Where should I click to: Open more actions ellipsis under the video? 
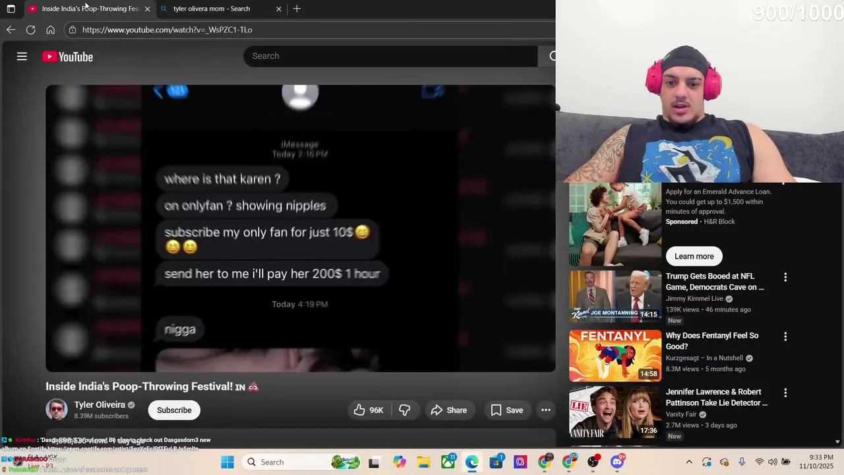[x=546, y=410]
